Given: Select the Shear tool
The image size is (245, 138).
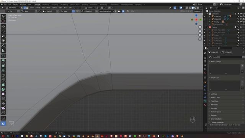Looking at the screenshot, I should 3,108.
